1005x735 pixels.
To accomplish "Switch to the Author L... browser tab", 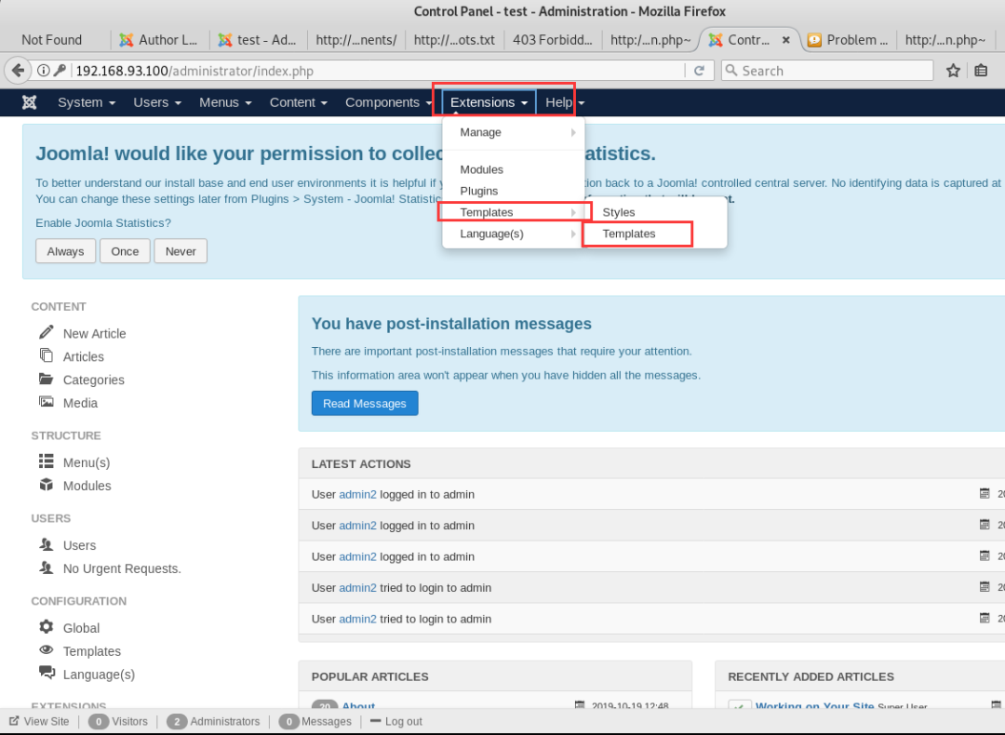I will (x=160, y=40).
